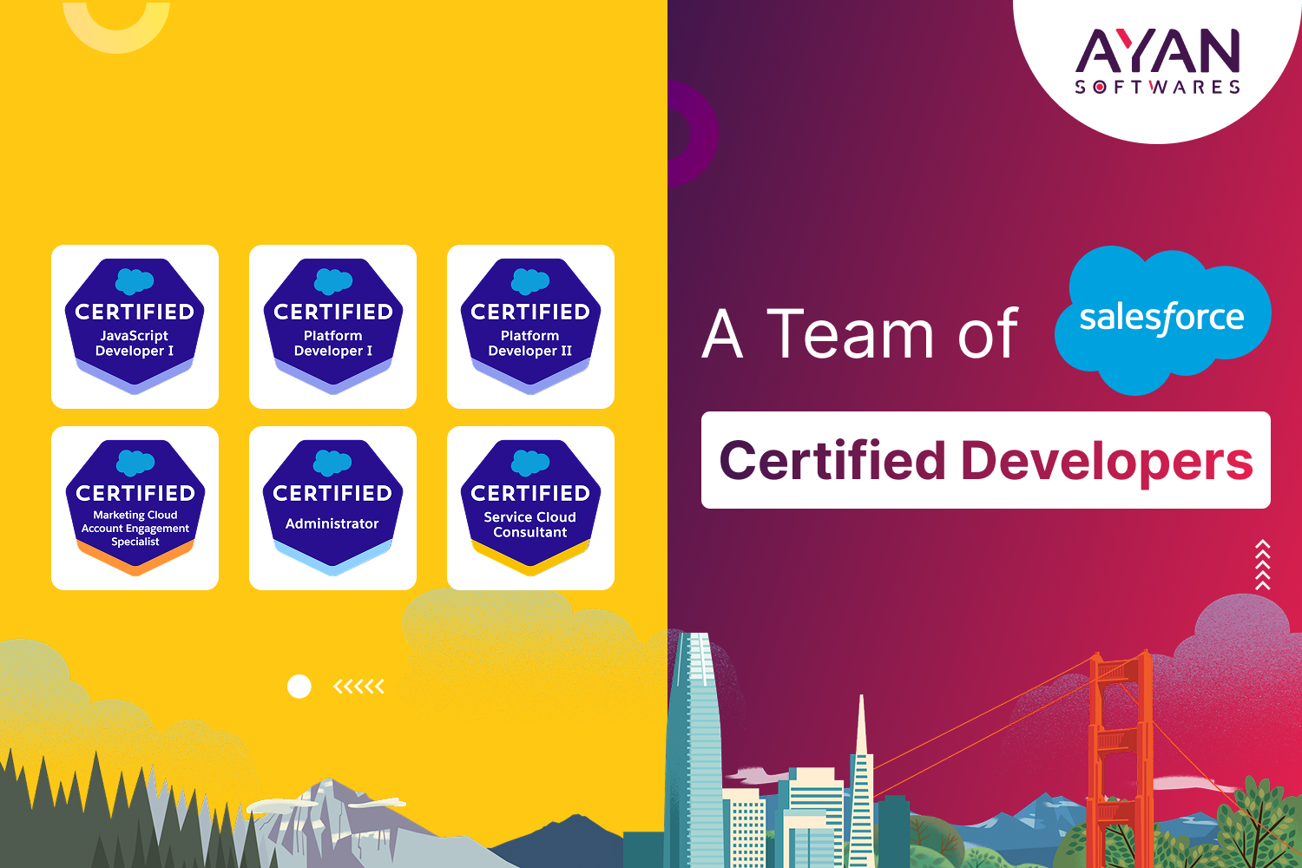Select the Platform Developer I badge
This screenshot has width=1302, height=868.
pyautogui.click(x=332, y=326)
